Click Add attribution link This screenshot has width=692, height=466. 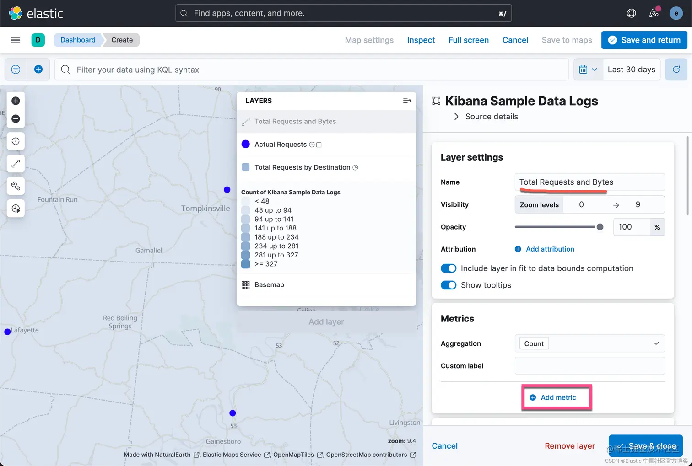click(544, 249)
